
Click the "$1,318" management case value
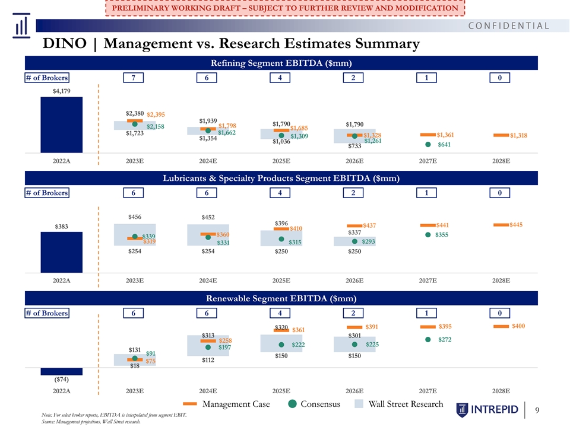(518, 135)
